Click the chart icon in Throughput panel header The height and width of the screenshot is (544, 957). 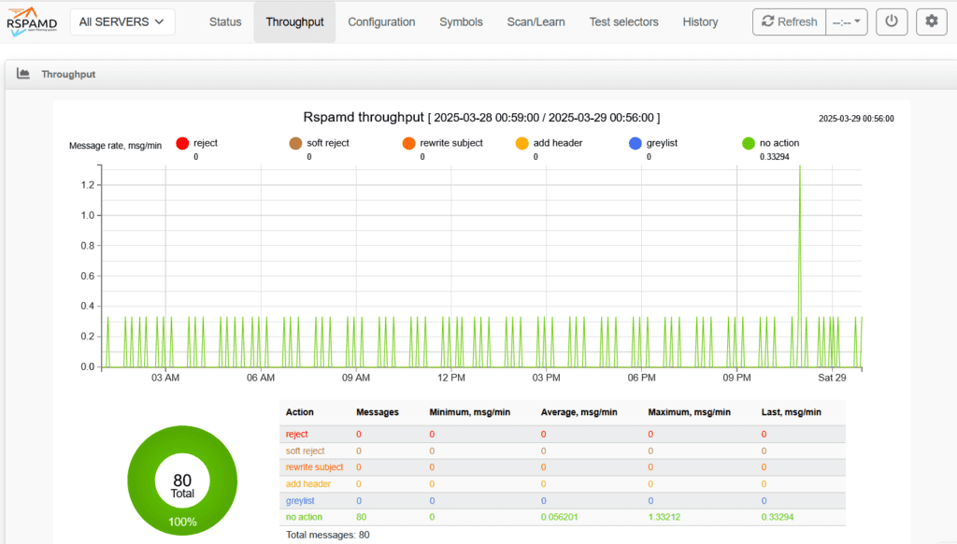click(23, 74)
